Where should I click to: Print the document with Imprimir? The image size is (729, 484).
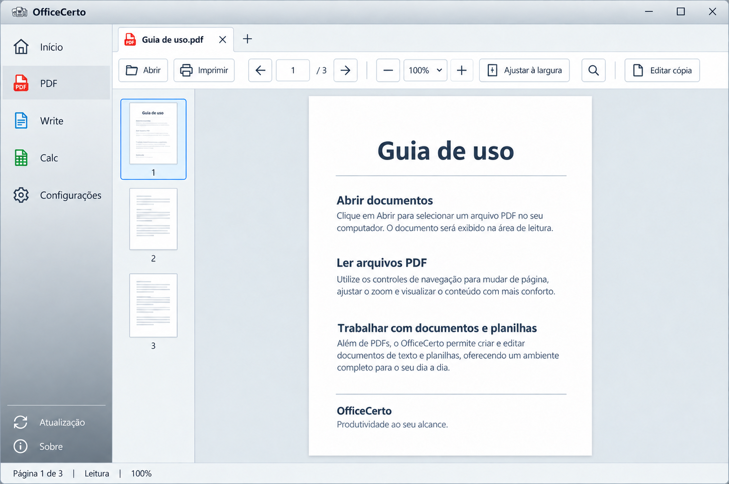coord(204,70)
